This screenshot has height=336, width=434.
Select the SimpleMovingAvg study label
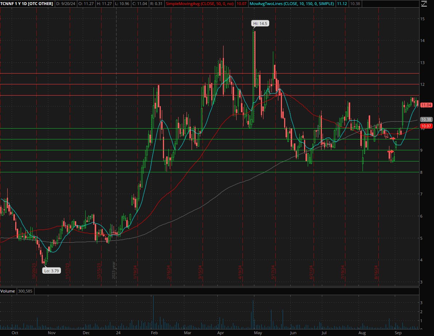coord(200,4)
